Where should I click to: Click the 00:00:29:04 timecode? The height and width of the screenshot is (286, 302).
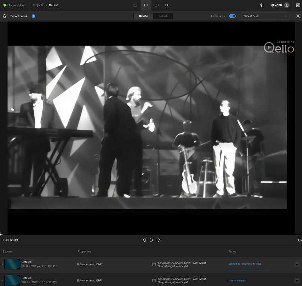pyautogui.click(x=11, y=240)
